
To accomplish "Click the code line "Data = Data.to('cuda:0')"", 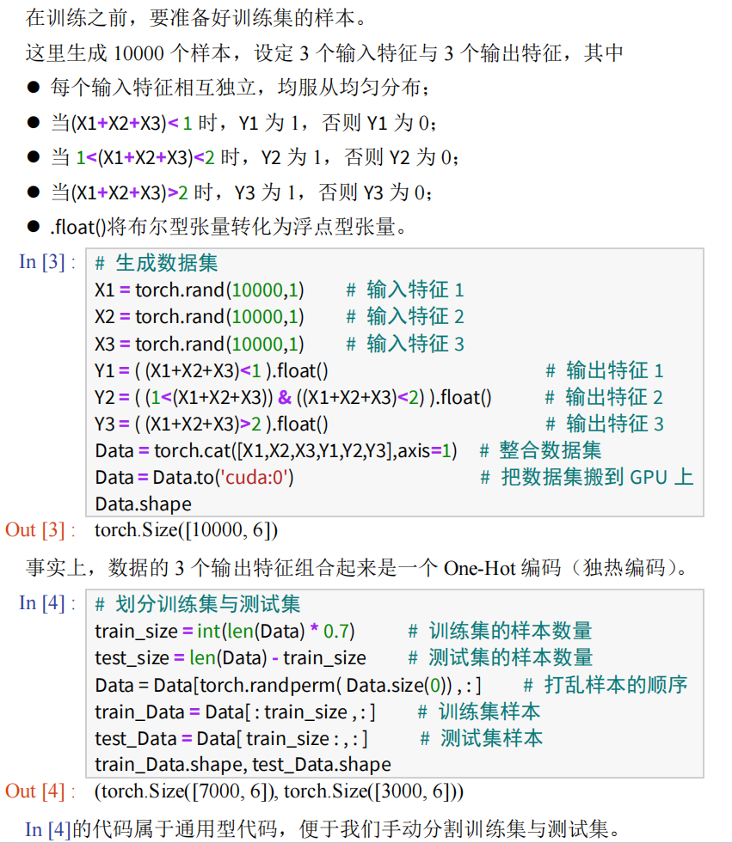I will click(x=194, y=478).
